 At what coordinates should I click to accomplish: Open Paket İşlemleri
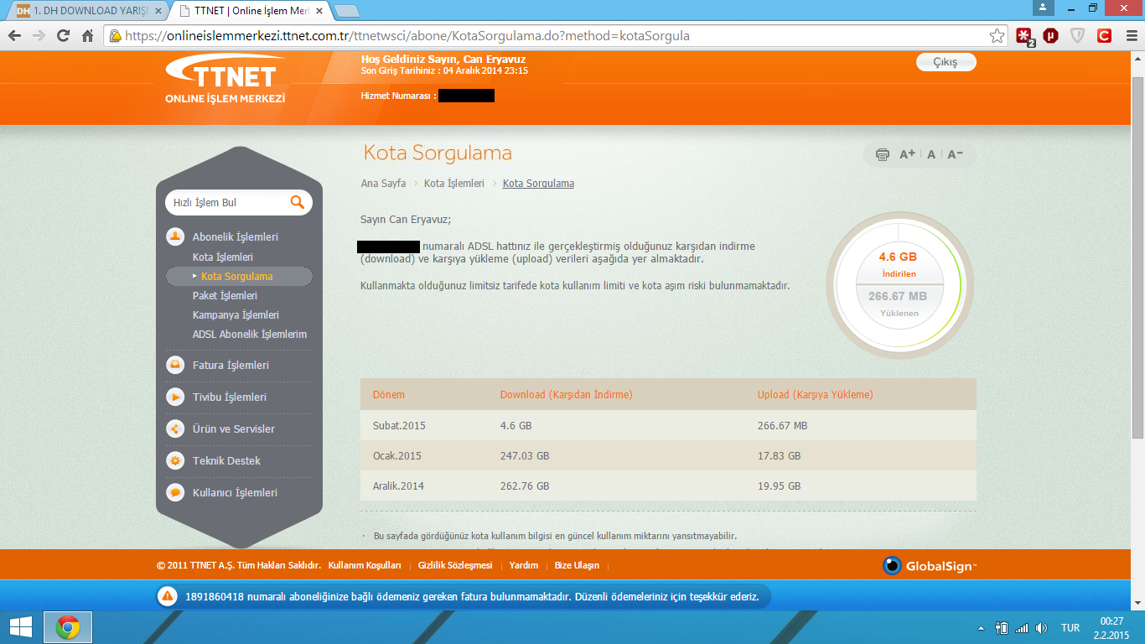click(x=225, y=295)
